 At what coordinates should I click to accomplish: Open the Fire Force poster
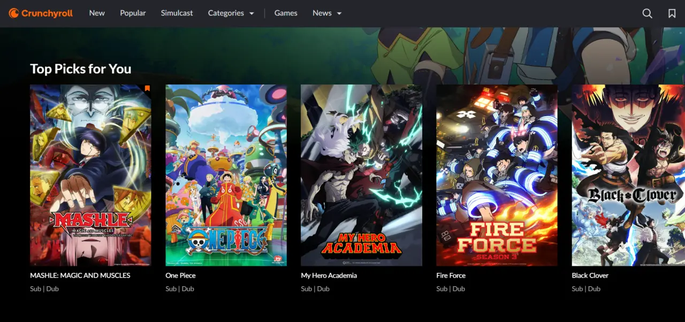click(497, 175)
